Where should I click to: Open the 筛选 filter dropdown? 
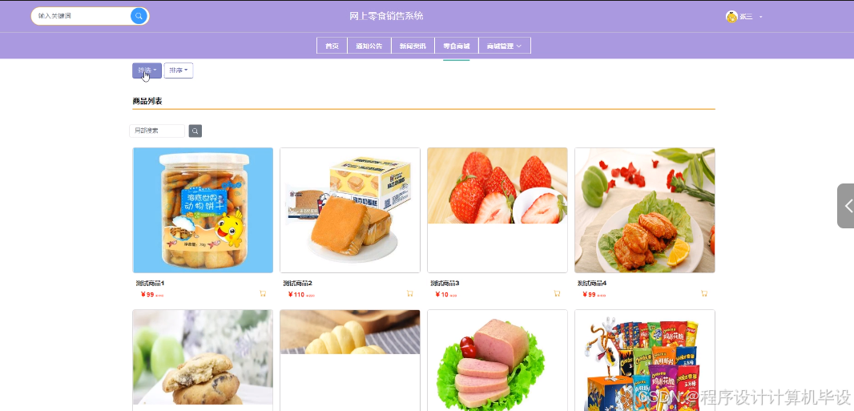(147, 71)
